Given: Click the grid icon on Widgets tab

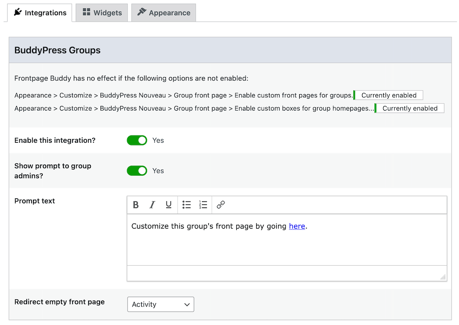Looking at the screenshot, I should click(86, 12).
